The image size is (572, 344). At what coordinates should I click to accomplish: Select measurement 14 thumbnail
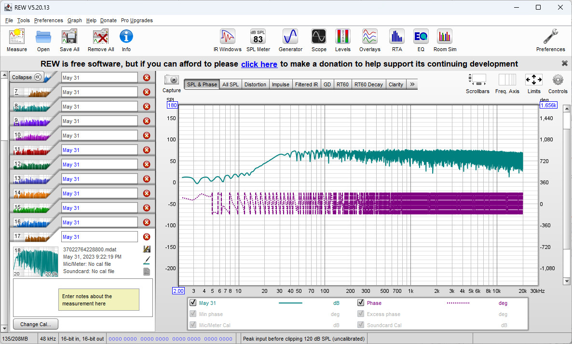(x=32, y=193)
